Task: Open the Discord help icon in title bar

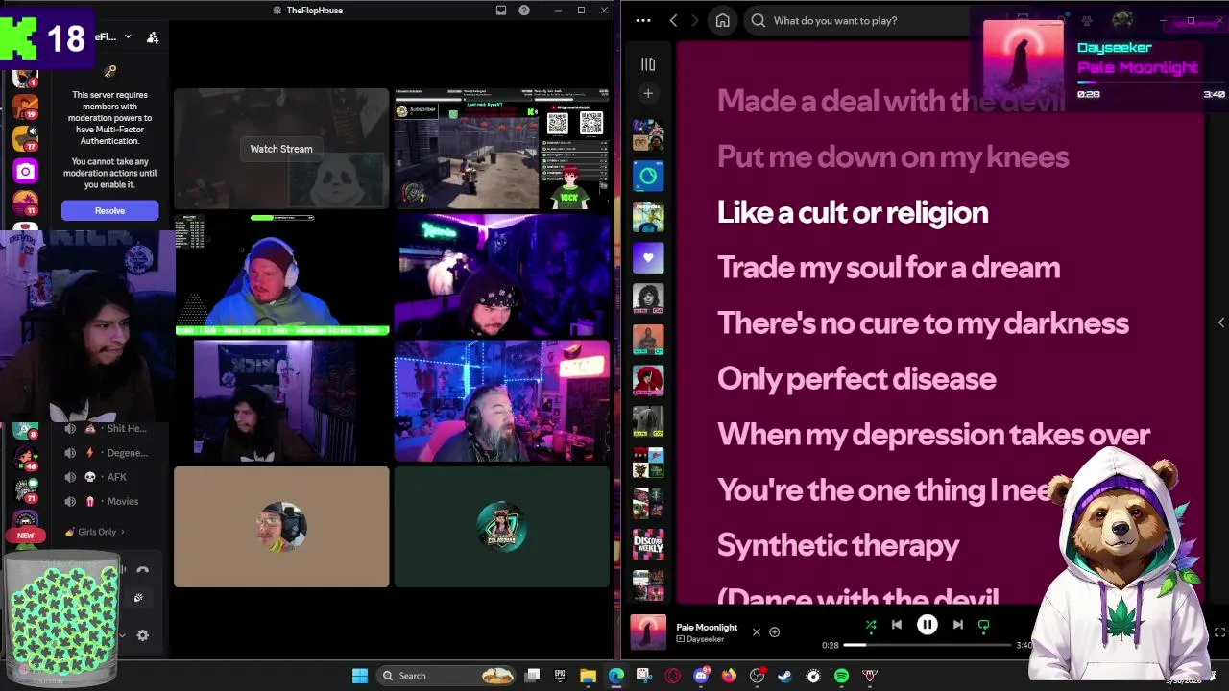Action: click(524, 11)
